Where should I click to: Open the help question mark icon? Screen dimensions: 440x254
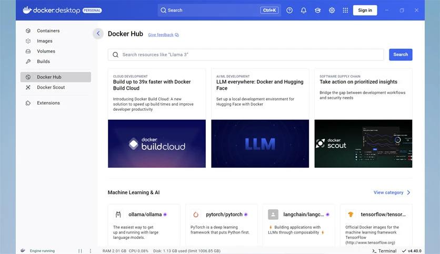coord(289,10)
